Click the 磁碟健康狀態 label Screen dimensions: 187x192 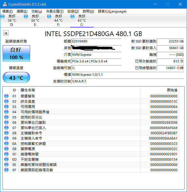click(x=16, y=41)
